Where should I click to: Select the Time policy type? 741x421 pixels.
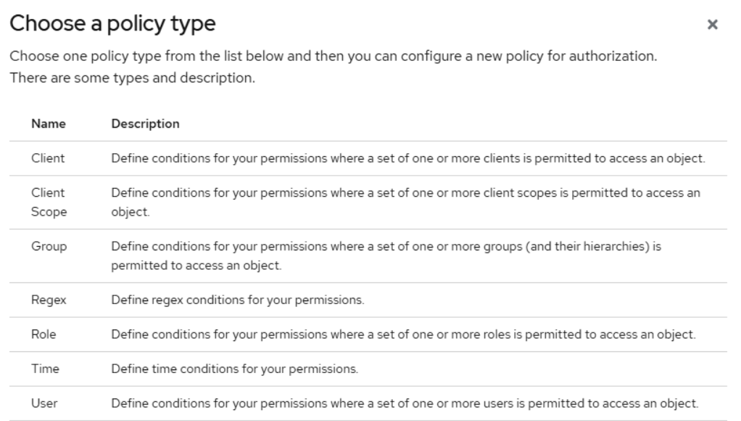(44, 369)
